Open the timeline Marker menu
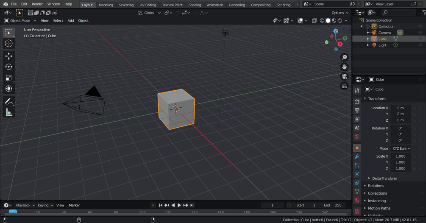This screenshot has height=223, width=426. [74, 205]
